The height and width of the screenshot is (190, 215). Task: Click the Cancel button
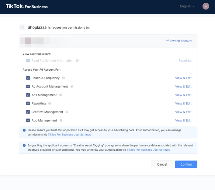click(x=162, y=164)
